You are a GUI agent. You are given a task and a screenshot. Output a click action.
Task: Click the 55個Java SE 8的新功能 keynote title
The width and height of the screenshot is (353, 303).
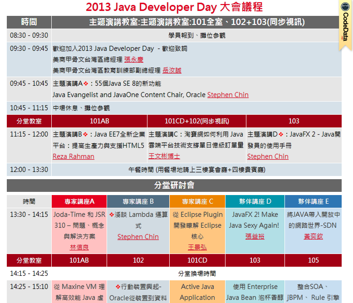(x=128, y=84)
